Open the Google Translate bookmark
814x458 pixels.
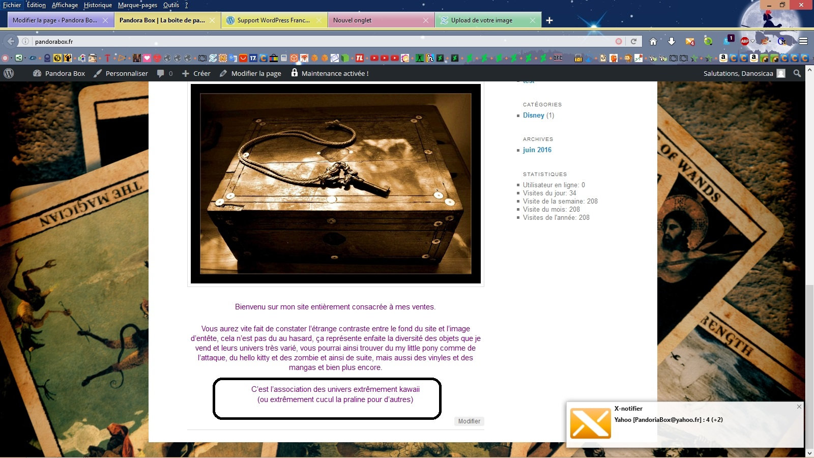point(233,58)
